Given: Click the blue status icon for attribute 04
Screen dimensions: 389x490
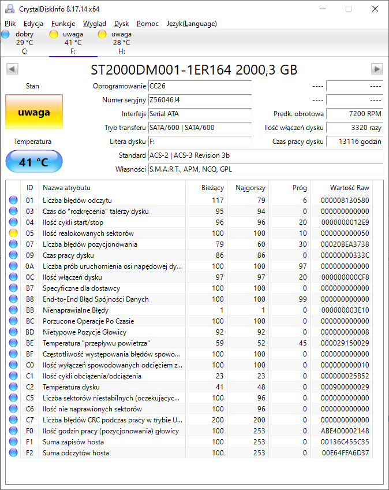Looking at the screenshot, I should coord(13,222).
